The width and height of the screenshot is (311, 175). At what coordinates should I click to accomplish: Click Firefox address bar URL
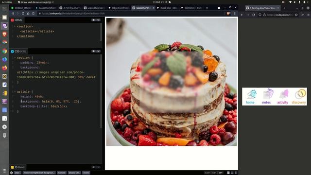(280, 15)
